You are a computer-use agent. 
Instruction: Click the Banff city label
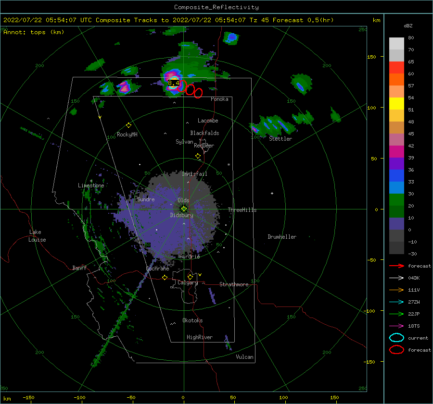coord(79,268)
